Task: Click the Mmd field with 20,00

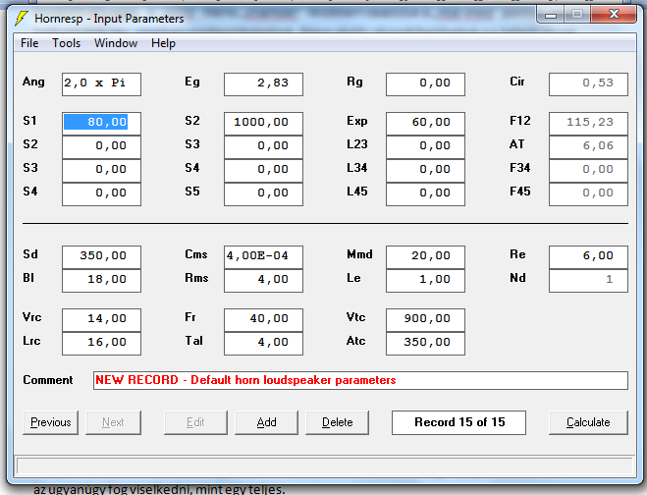Action: (x=425, y=256)
